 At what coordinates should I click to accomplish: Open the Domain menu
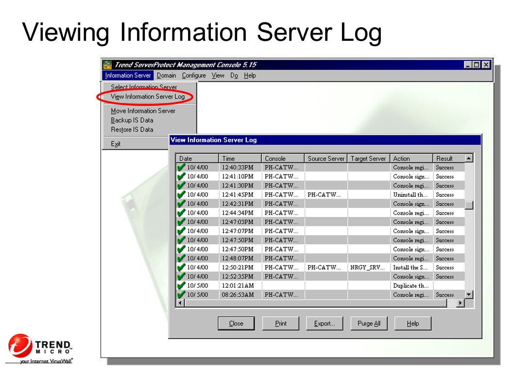(166, 76)
